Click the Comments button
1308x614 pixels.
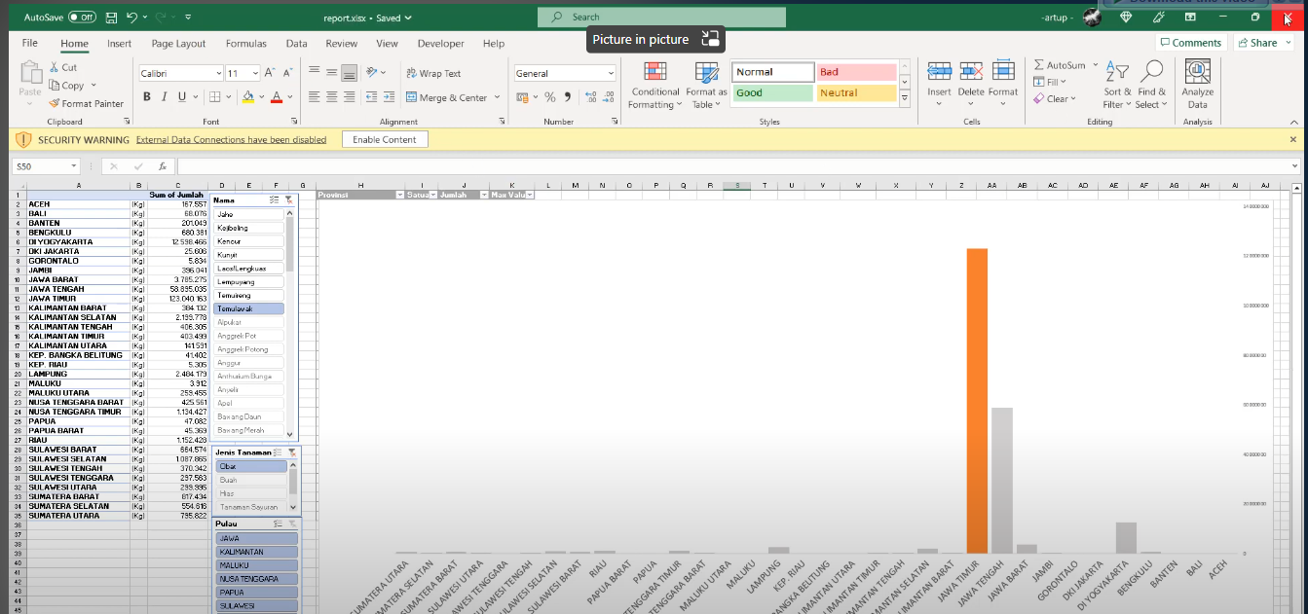coord(1191,43)
